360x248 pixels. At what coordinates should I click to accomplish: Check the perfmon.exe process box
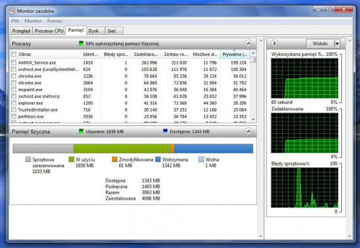[x=14, y=116]
